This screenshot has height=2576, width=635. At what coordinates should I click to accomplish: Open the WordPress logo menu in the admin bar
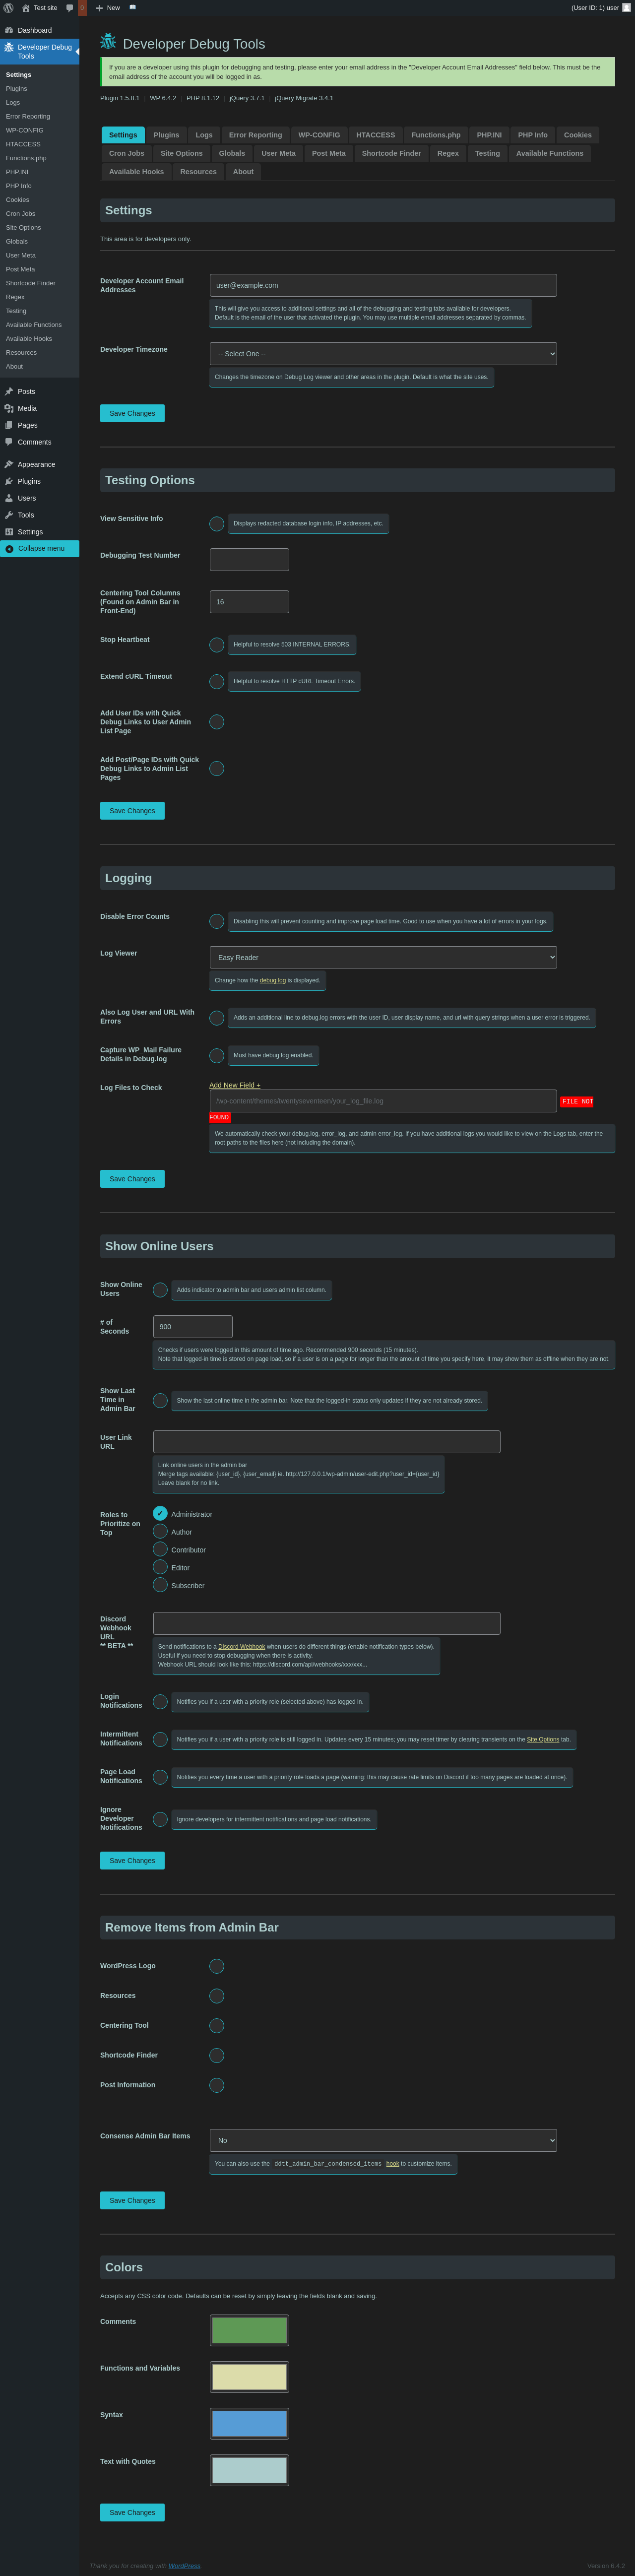tap(8, 8)
